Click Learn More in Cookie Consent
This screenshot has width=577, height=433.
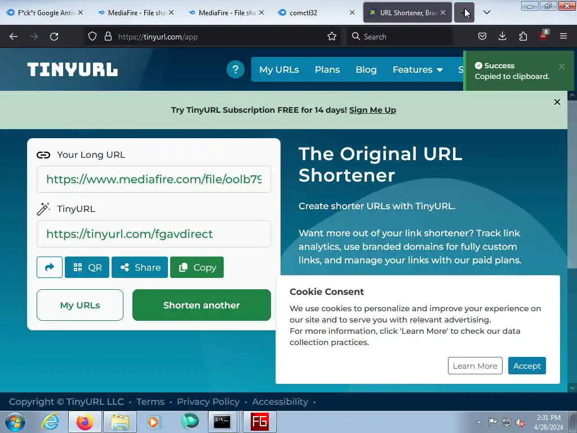(x=475, y=365)
